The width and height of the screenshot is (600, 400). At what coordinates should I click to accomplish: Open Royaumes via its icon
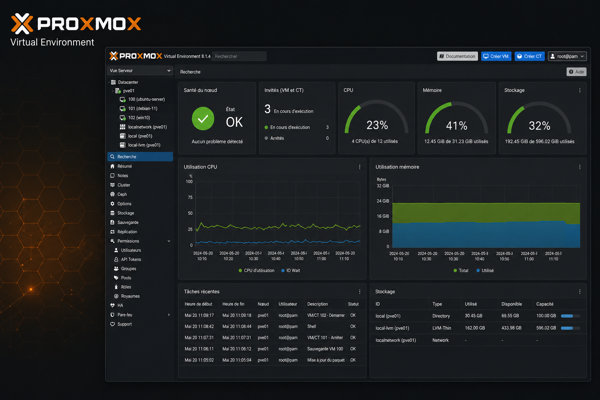click(116, 296)
